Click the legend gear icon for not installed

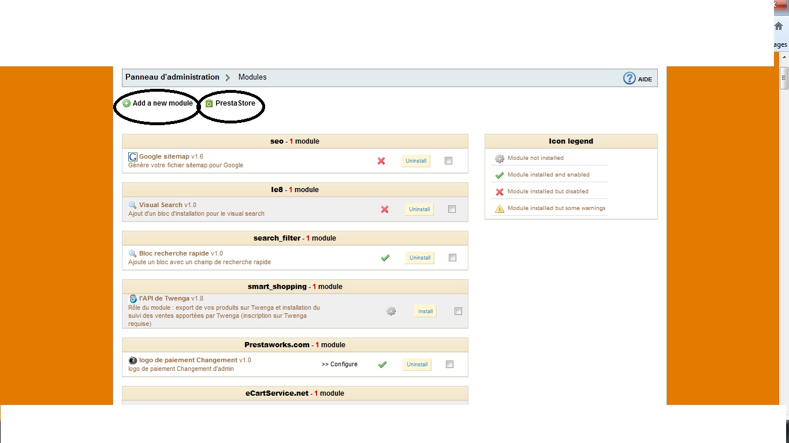click(x=500, y=159)
